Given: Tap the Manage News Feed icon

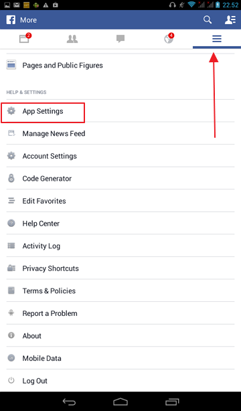Looking at the screenshot, I should [x=11, y=133].
